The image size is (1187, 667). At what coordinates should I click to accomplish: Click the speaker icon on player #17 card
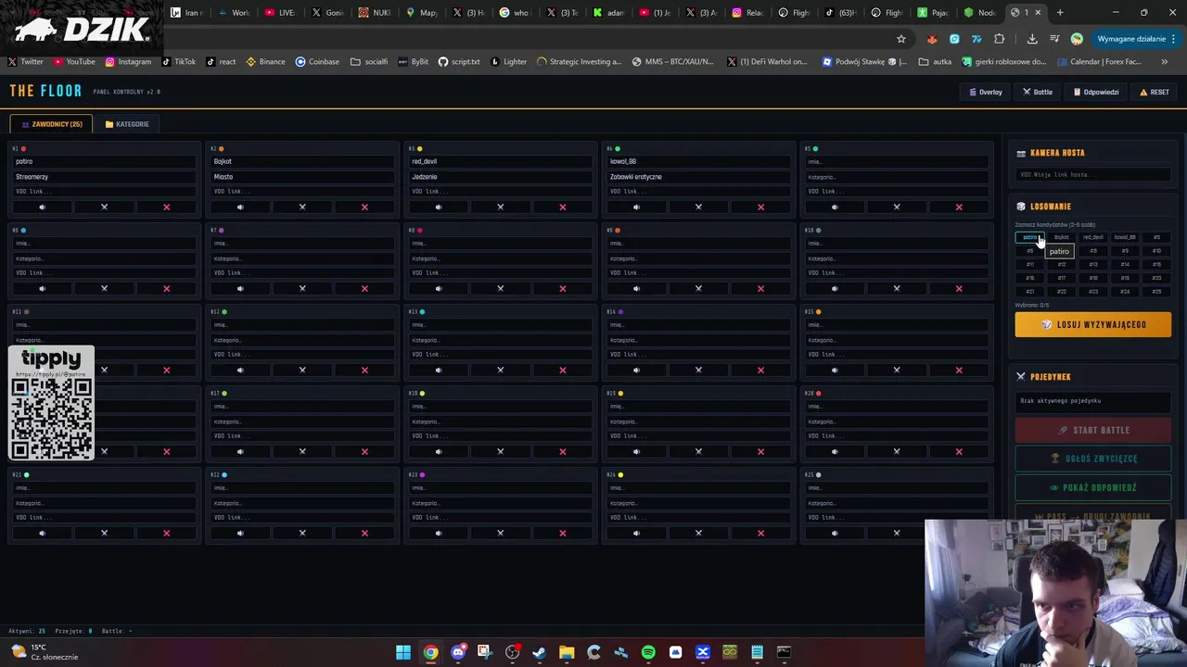click(240, 451)
